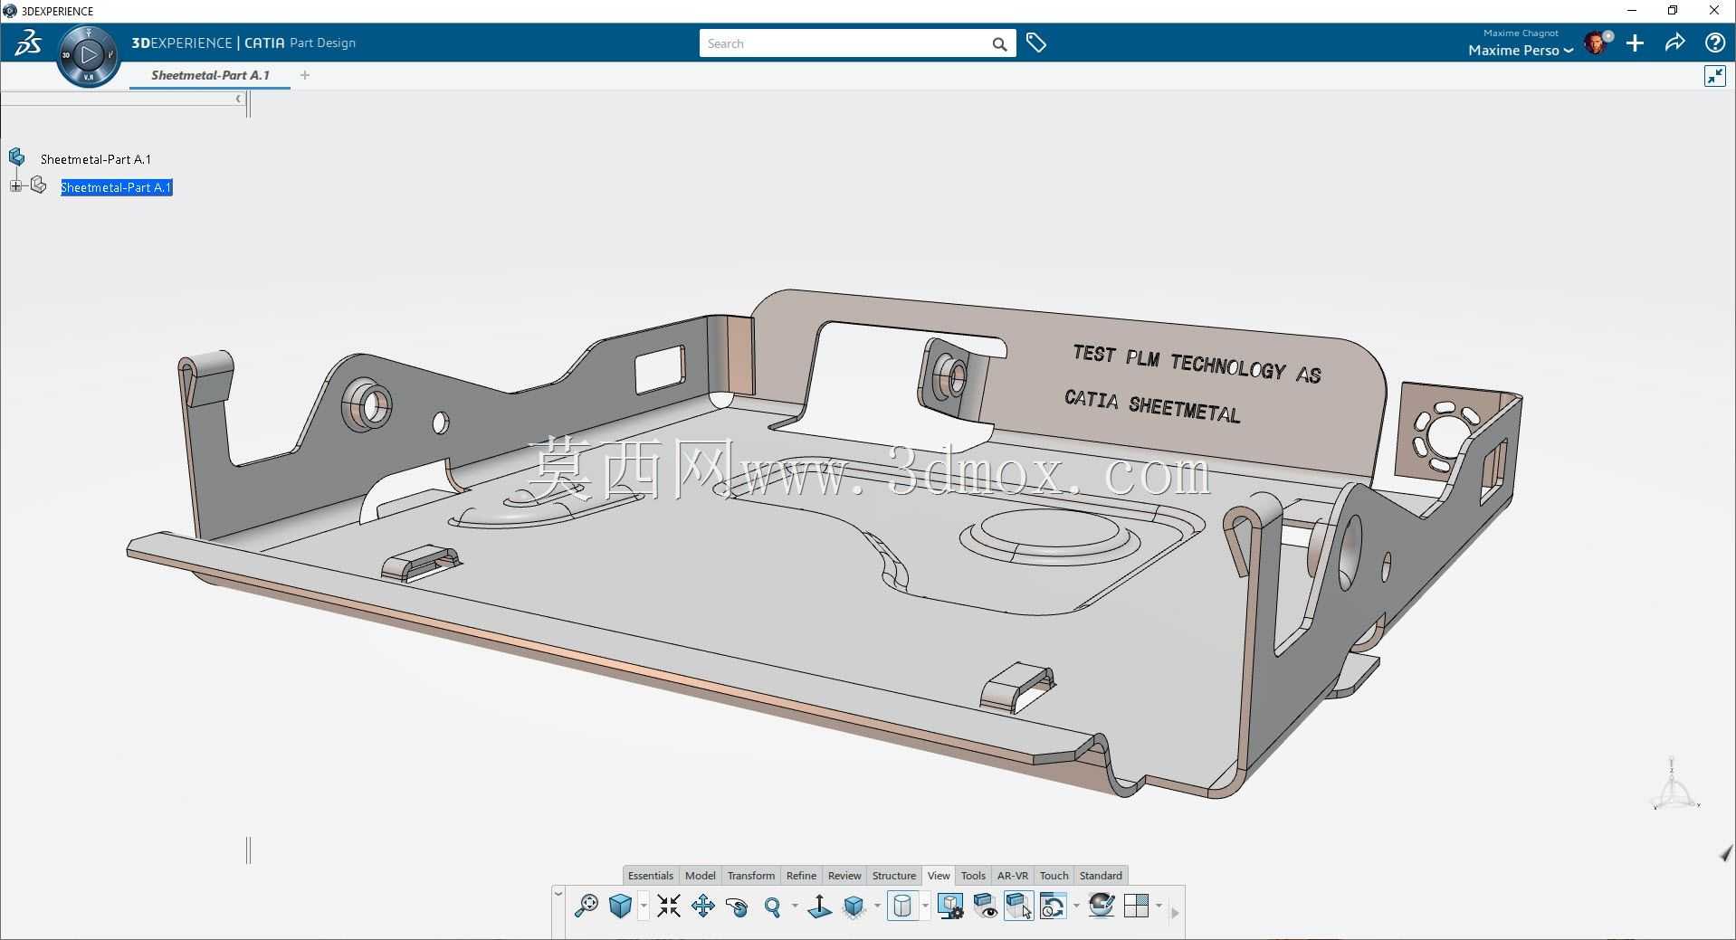Toggle the fullscreen expand arrows icon
This screenshot has height=940, width=1736.
click(x=1714, y=76)
